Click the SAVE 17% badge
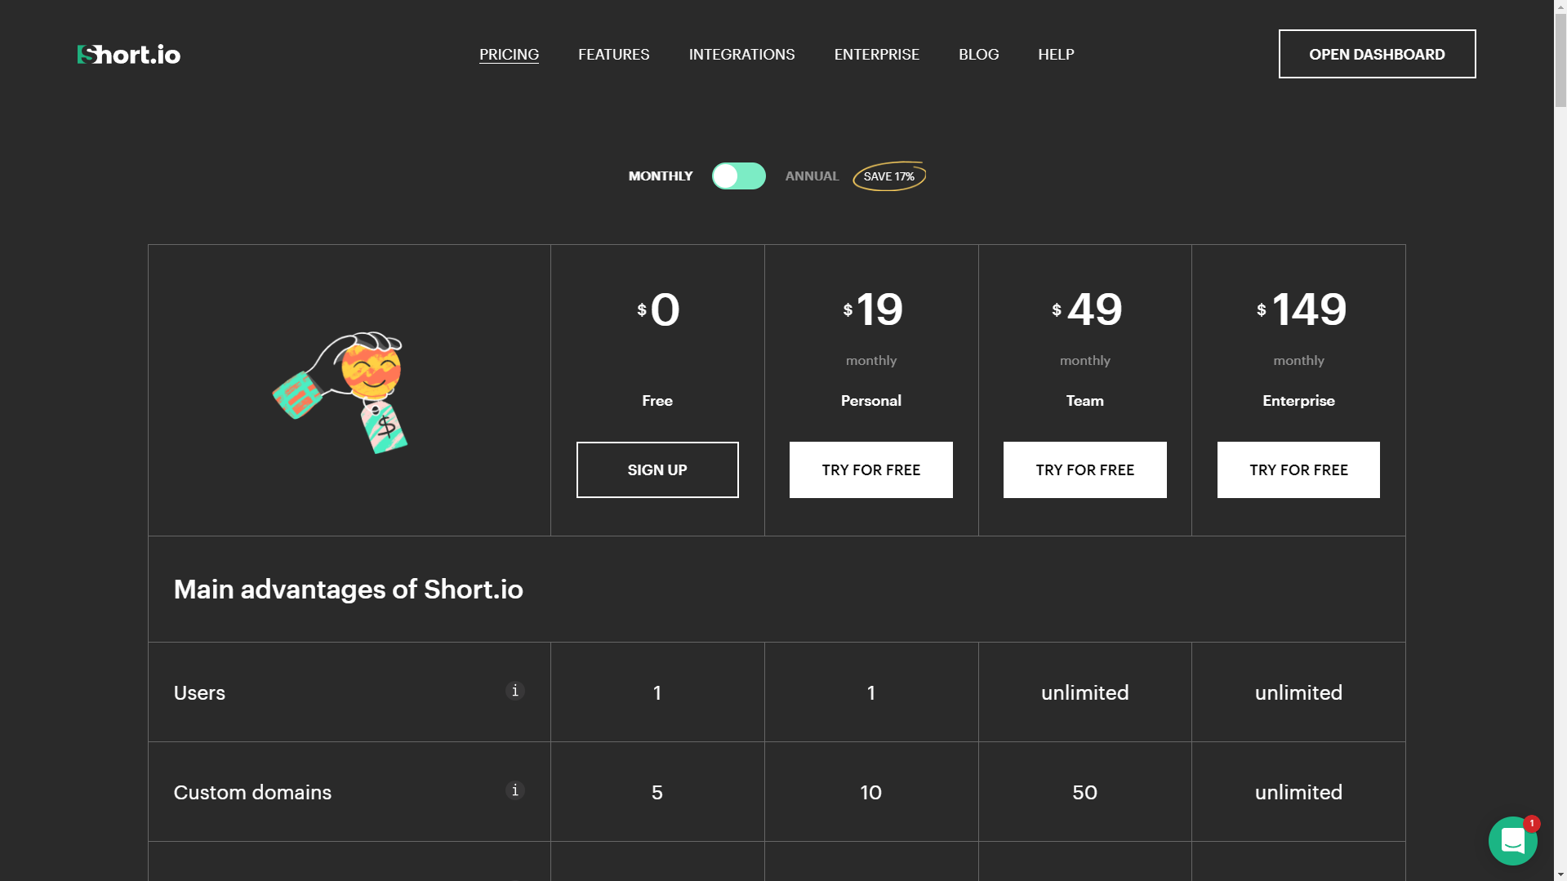 coord(889,176)
